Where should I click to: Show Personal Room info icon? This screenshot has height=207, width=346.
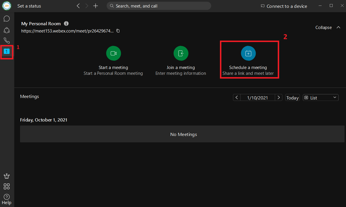point(66,23)
